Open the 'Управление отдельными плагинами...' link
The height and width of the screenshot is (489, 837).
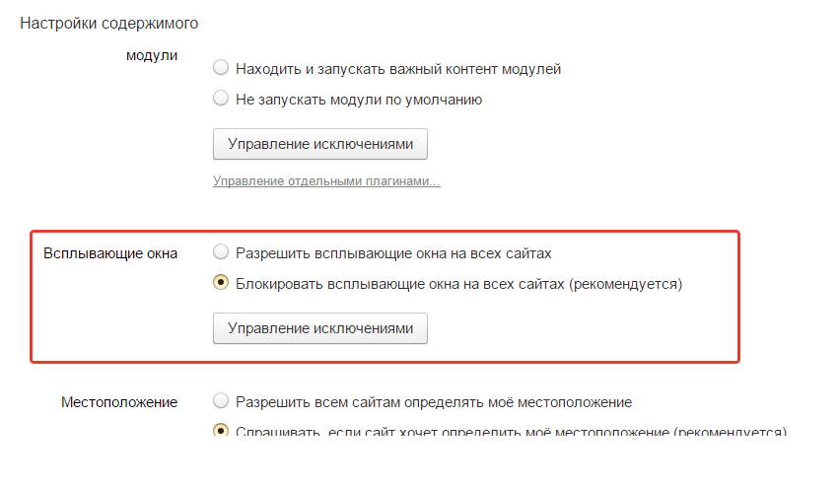(x=326, y=181)
